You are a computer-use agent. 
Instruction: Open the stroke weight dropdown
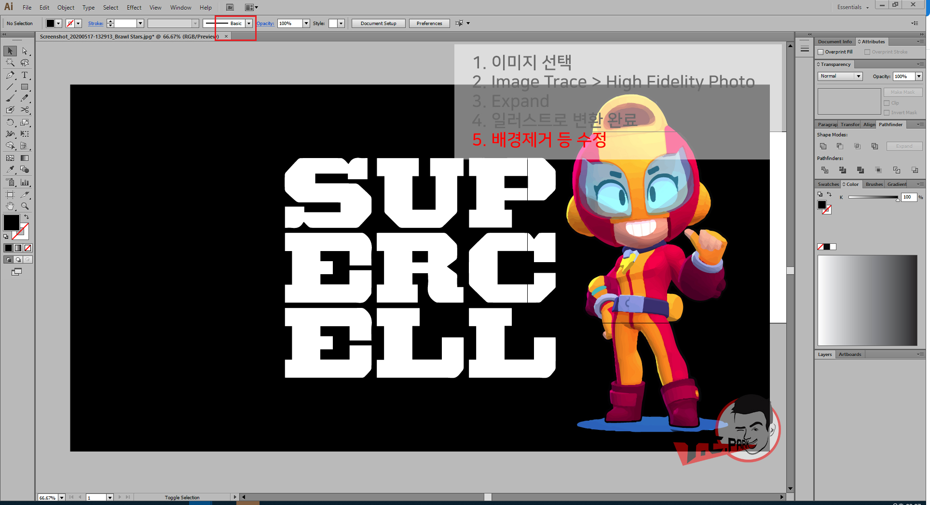point(140,23)
